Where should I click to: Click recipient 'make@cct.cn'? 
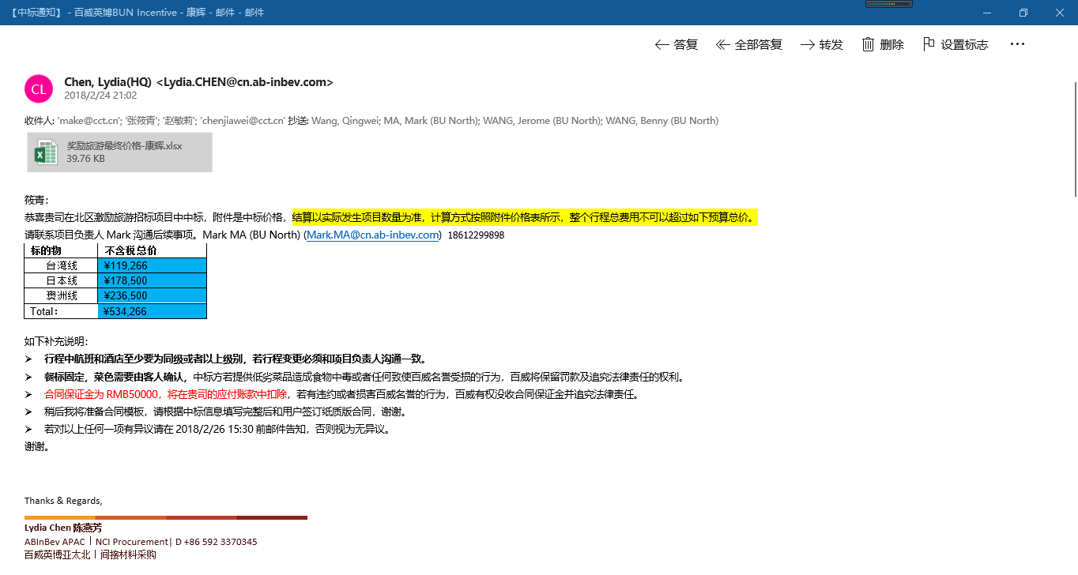pos(89,121)
